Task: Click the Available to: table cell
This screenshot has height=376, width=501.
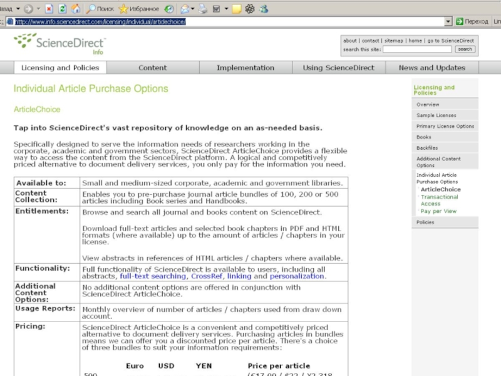Action: [x=46, y=183]
